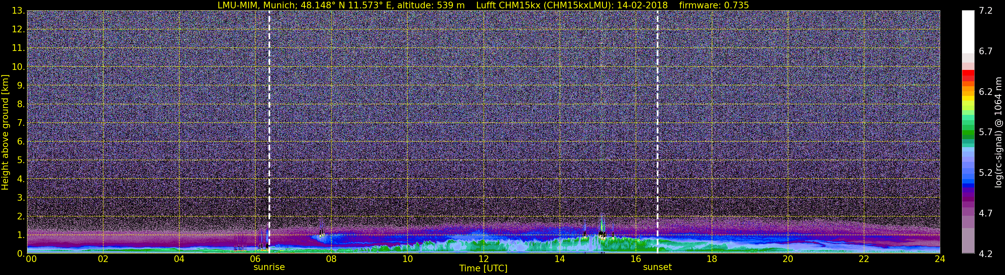Click the 'sunrise' label below the axis
The width and height of the screenshot is (1005, 275).
[x=269, y=267]
